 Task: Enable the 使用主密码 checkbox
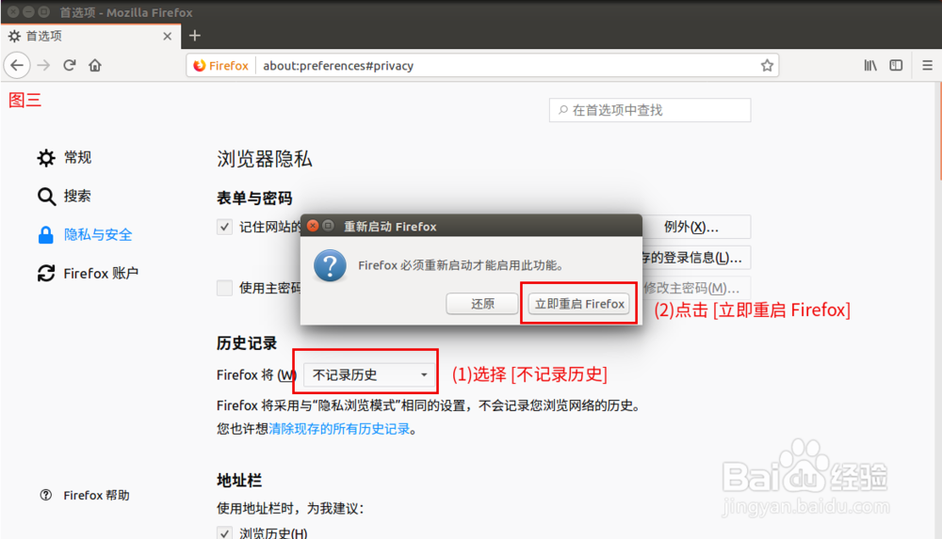pyautogui.click(x=225, y=288)
